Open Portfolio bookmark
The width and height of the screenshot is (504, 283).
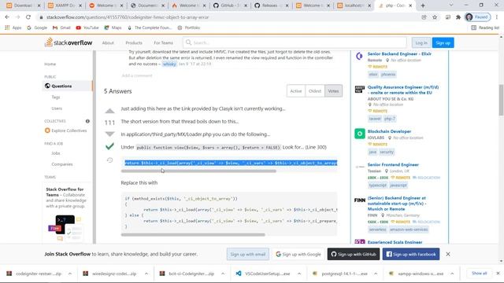189,28
